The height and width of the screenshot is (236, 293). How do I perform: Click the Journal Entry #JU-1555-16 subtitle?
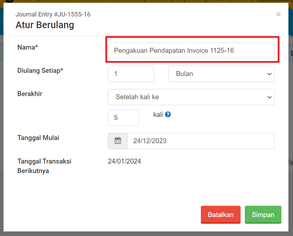53,14
